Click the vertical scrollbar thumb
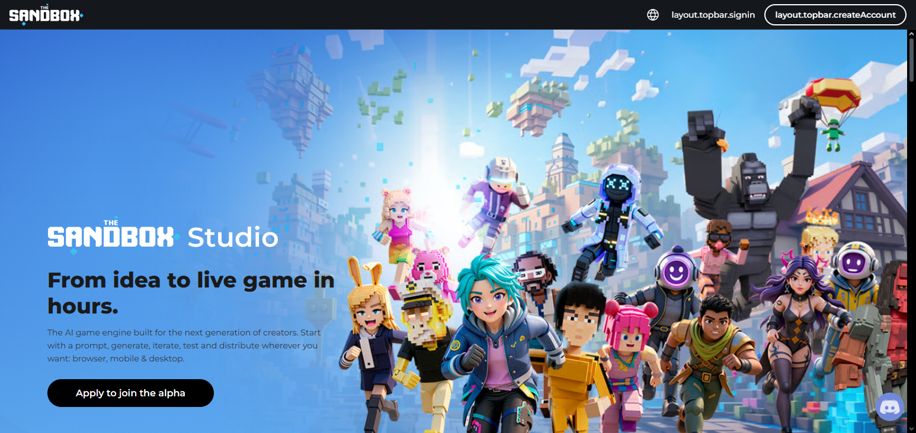 point(911,59)
